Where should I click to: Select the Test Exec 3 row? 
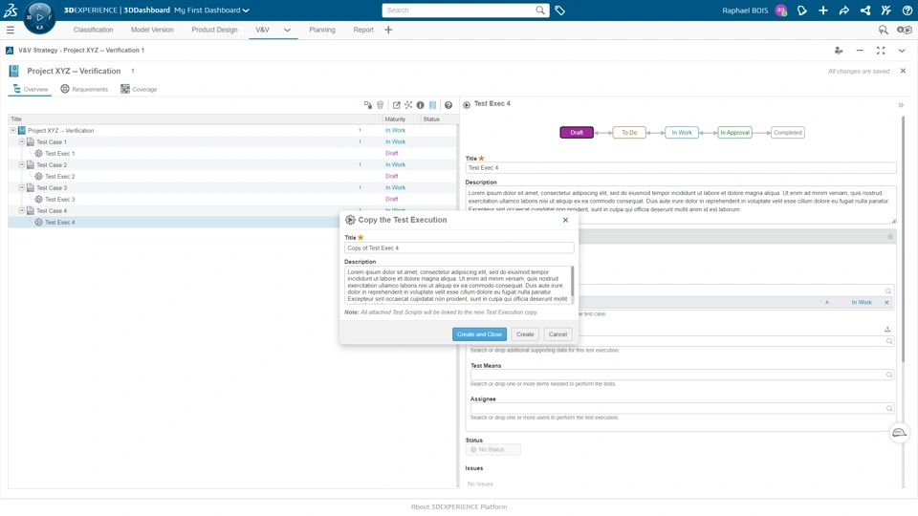(231, 200)
